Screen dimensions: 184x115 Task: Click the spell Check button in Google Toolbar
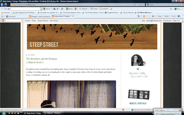pyautogui.click(x=95, y=9)
